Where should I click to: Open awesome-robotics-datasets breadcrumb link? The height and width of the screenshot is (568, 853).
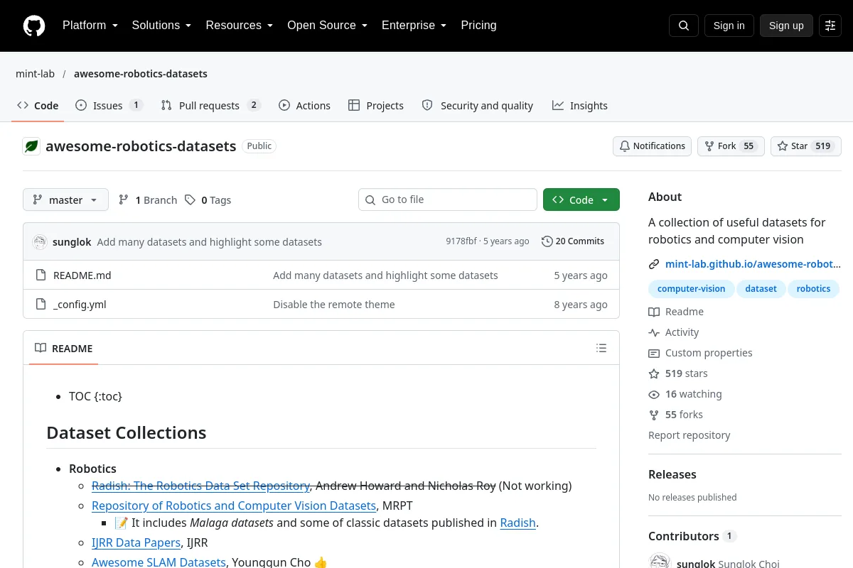(x=141, y=74)
